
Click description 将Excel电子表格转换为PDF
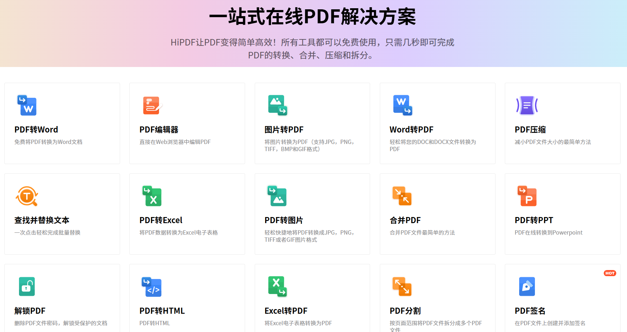[298, 323]
